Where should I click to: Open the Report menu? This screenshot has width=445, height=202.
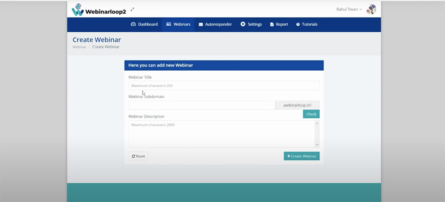point(279,24)
